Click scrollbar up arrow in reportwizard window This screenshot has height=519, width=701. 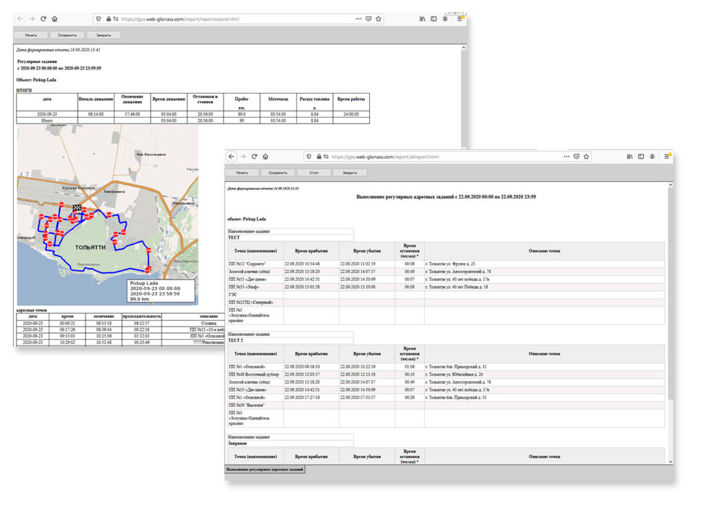click(x=463, y=47)
